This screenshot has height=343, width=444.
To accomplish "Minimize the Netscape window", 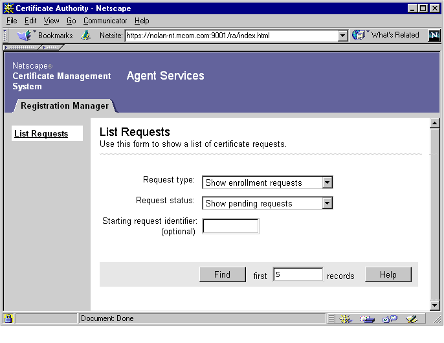I will pyautogui.click(x=412, y=8).
